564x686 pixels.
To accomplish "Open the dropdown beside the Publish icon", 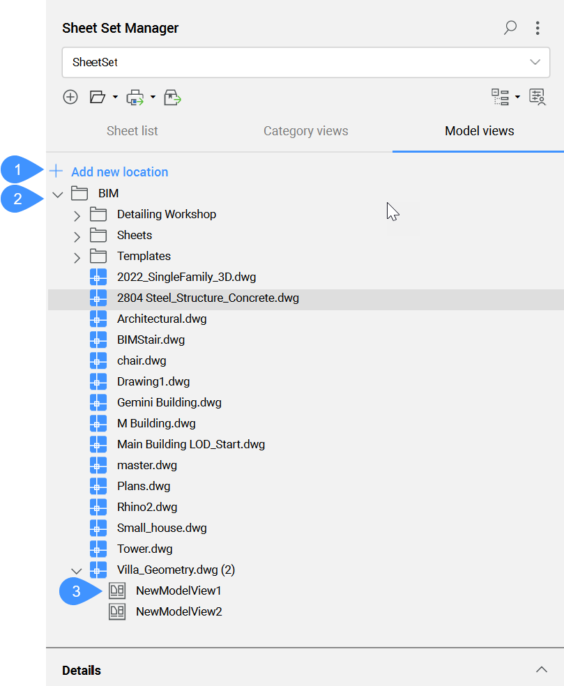I will [x=152, y=97].
